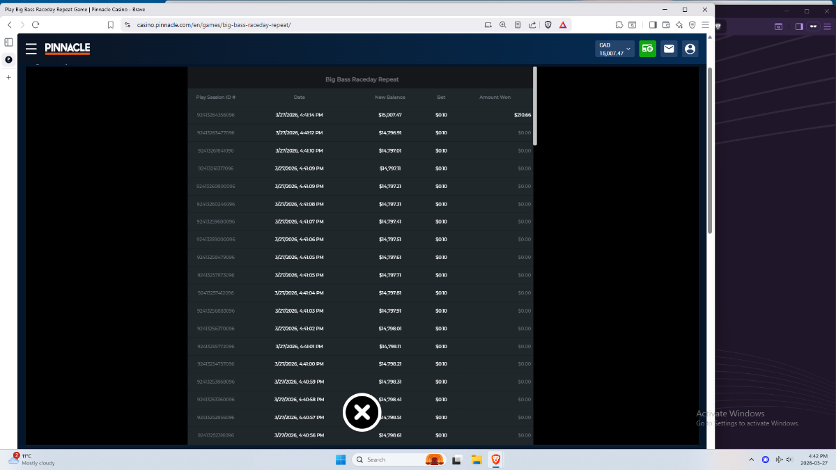This screenshot has height=470, width=836.
Task: Click the game history table scrollbar
Action: pos(535,106)
